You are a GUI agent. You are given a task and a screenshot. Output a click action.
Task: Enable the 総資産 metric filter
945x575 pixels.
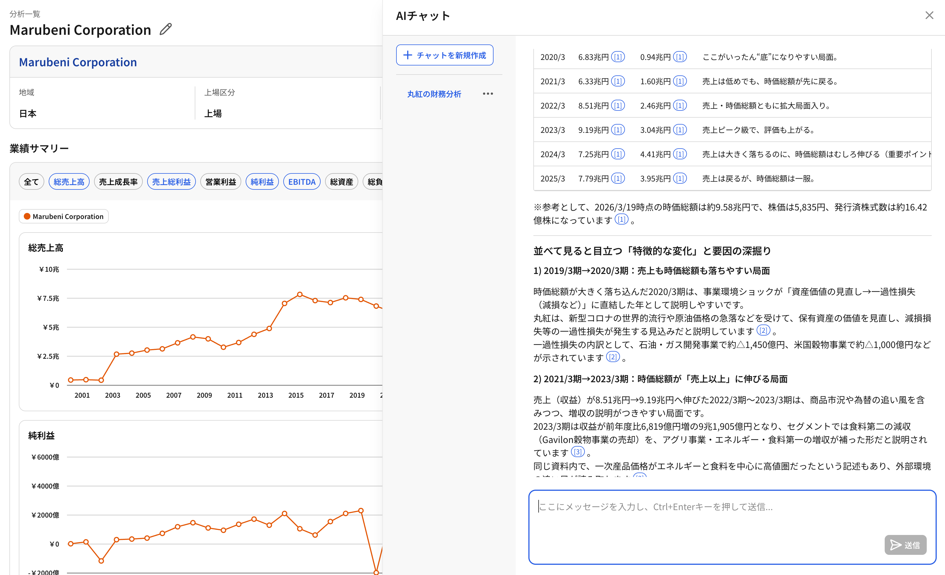tap(341, 181)
